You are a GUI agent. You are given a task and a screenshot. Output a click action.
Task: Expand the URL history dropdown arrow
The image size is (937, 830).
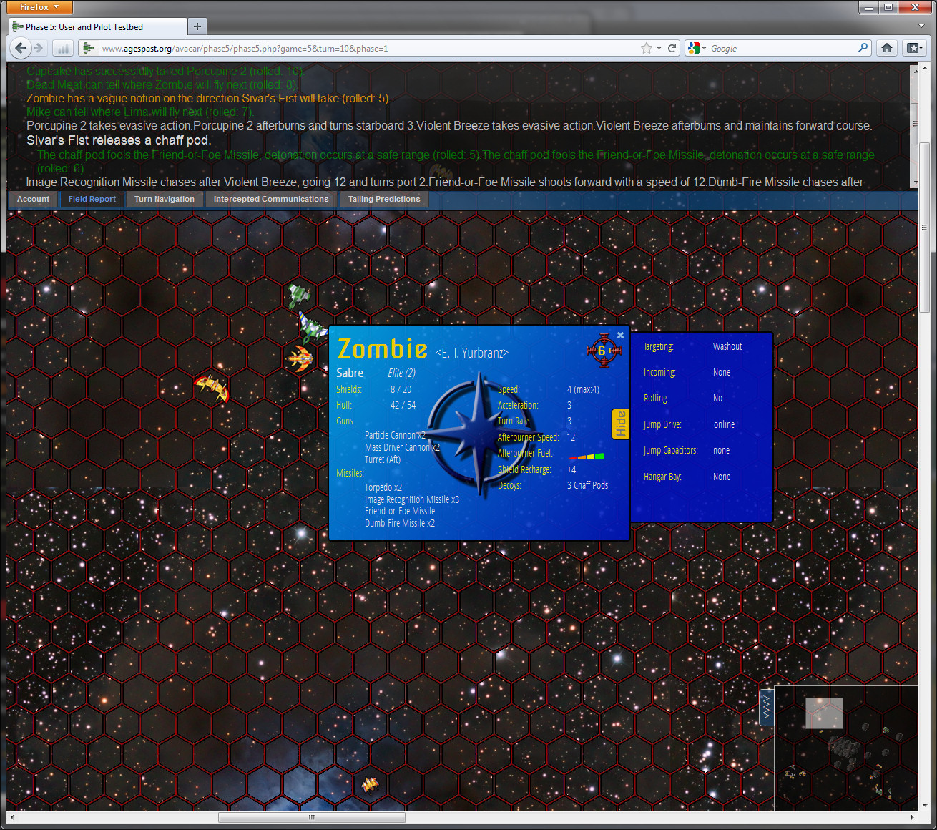tap(659, 48)
